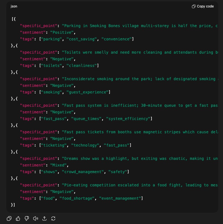Select the json language label
The width and height of the screenshot is (223, 224).
14,6
